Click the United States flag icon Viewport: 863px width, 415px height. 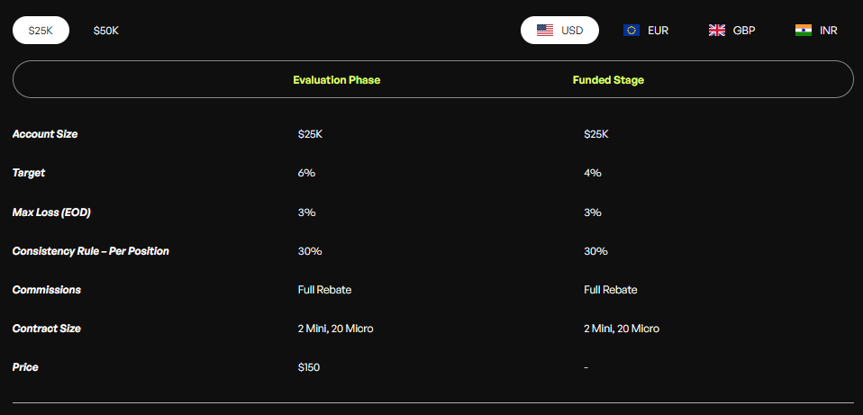(x=545, y=30)
